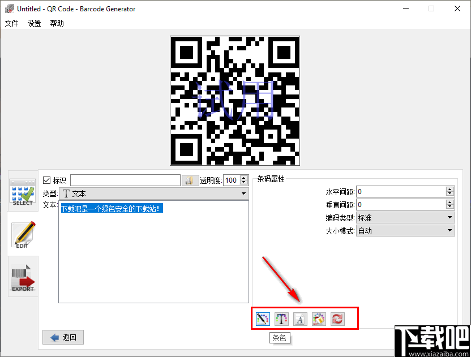Adjust the 透明度 value spinner
Screen dimensions: 471x357
point(243,177)
